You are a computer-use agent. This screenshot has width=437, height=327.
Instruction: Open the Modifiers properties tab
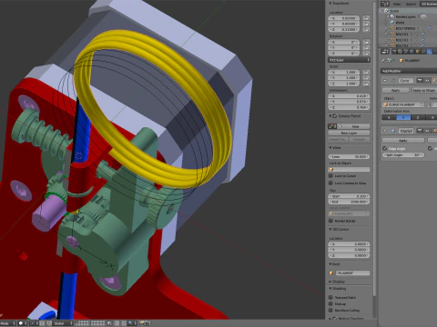click(430, 52)
